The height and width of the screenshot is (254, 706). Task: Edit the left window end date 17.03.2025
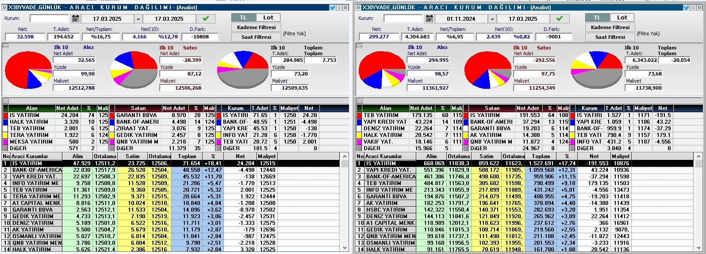tap(169, 19)
